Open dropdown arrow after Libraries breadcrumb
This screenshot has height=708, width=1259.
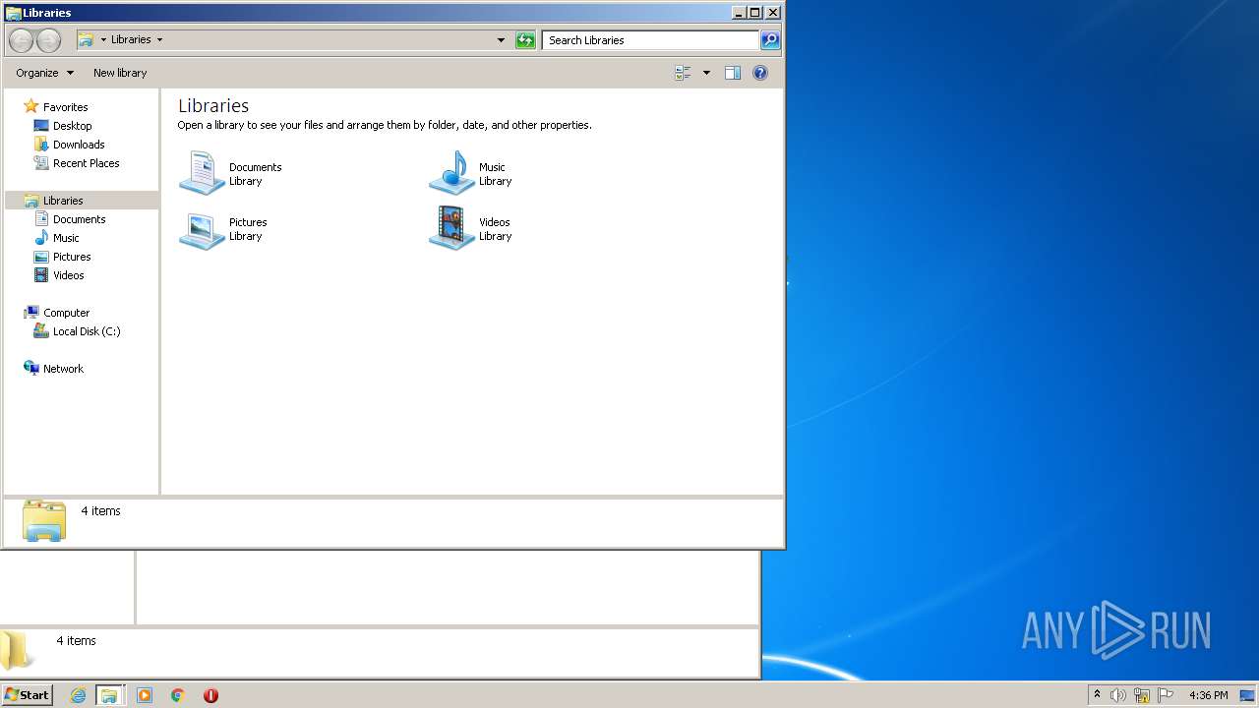[x=159, y=40]
